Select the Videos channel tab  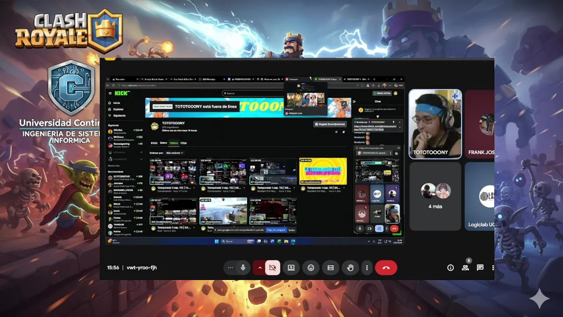[174, 143]
